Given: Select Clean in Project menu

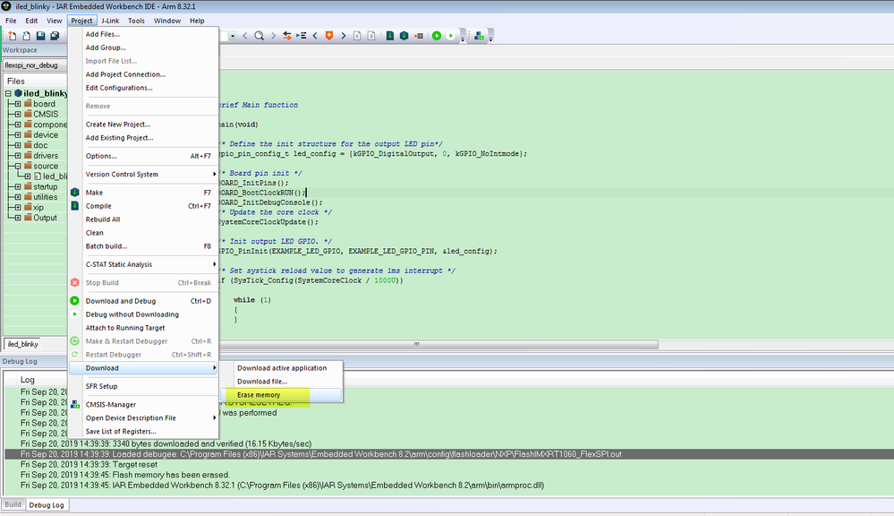Looking at the screenshot, I should 143,233.
